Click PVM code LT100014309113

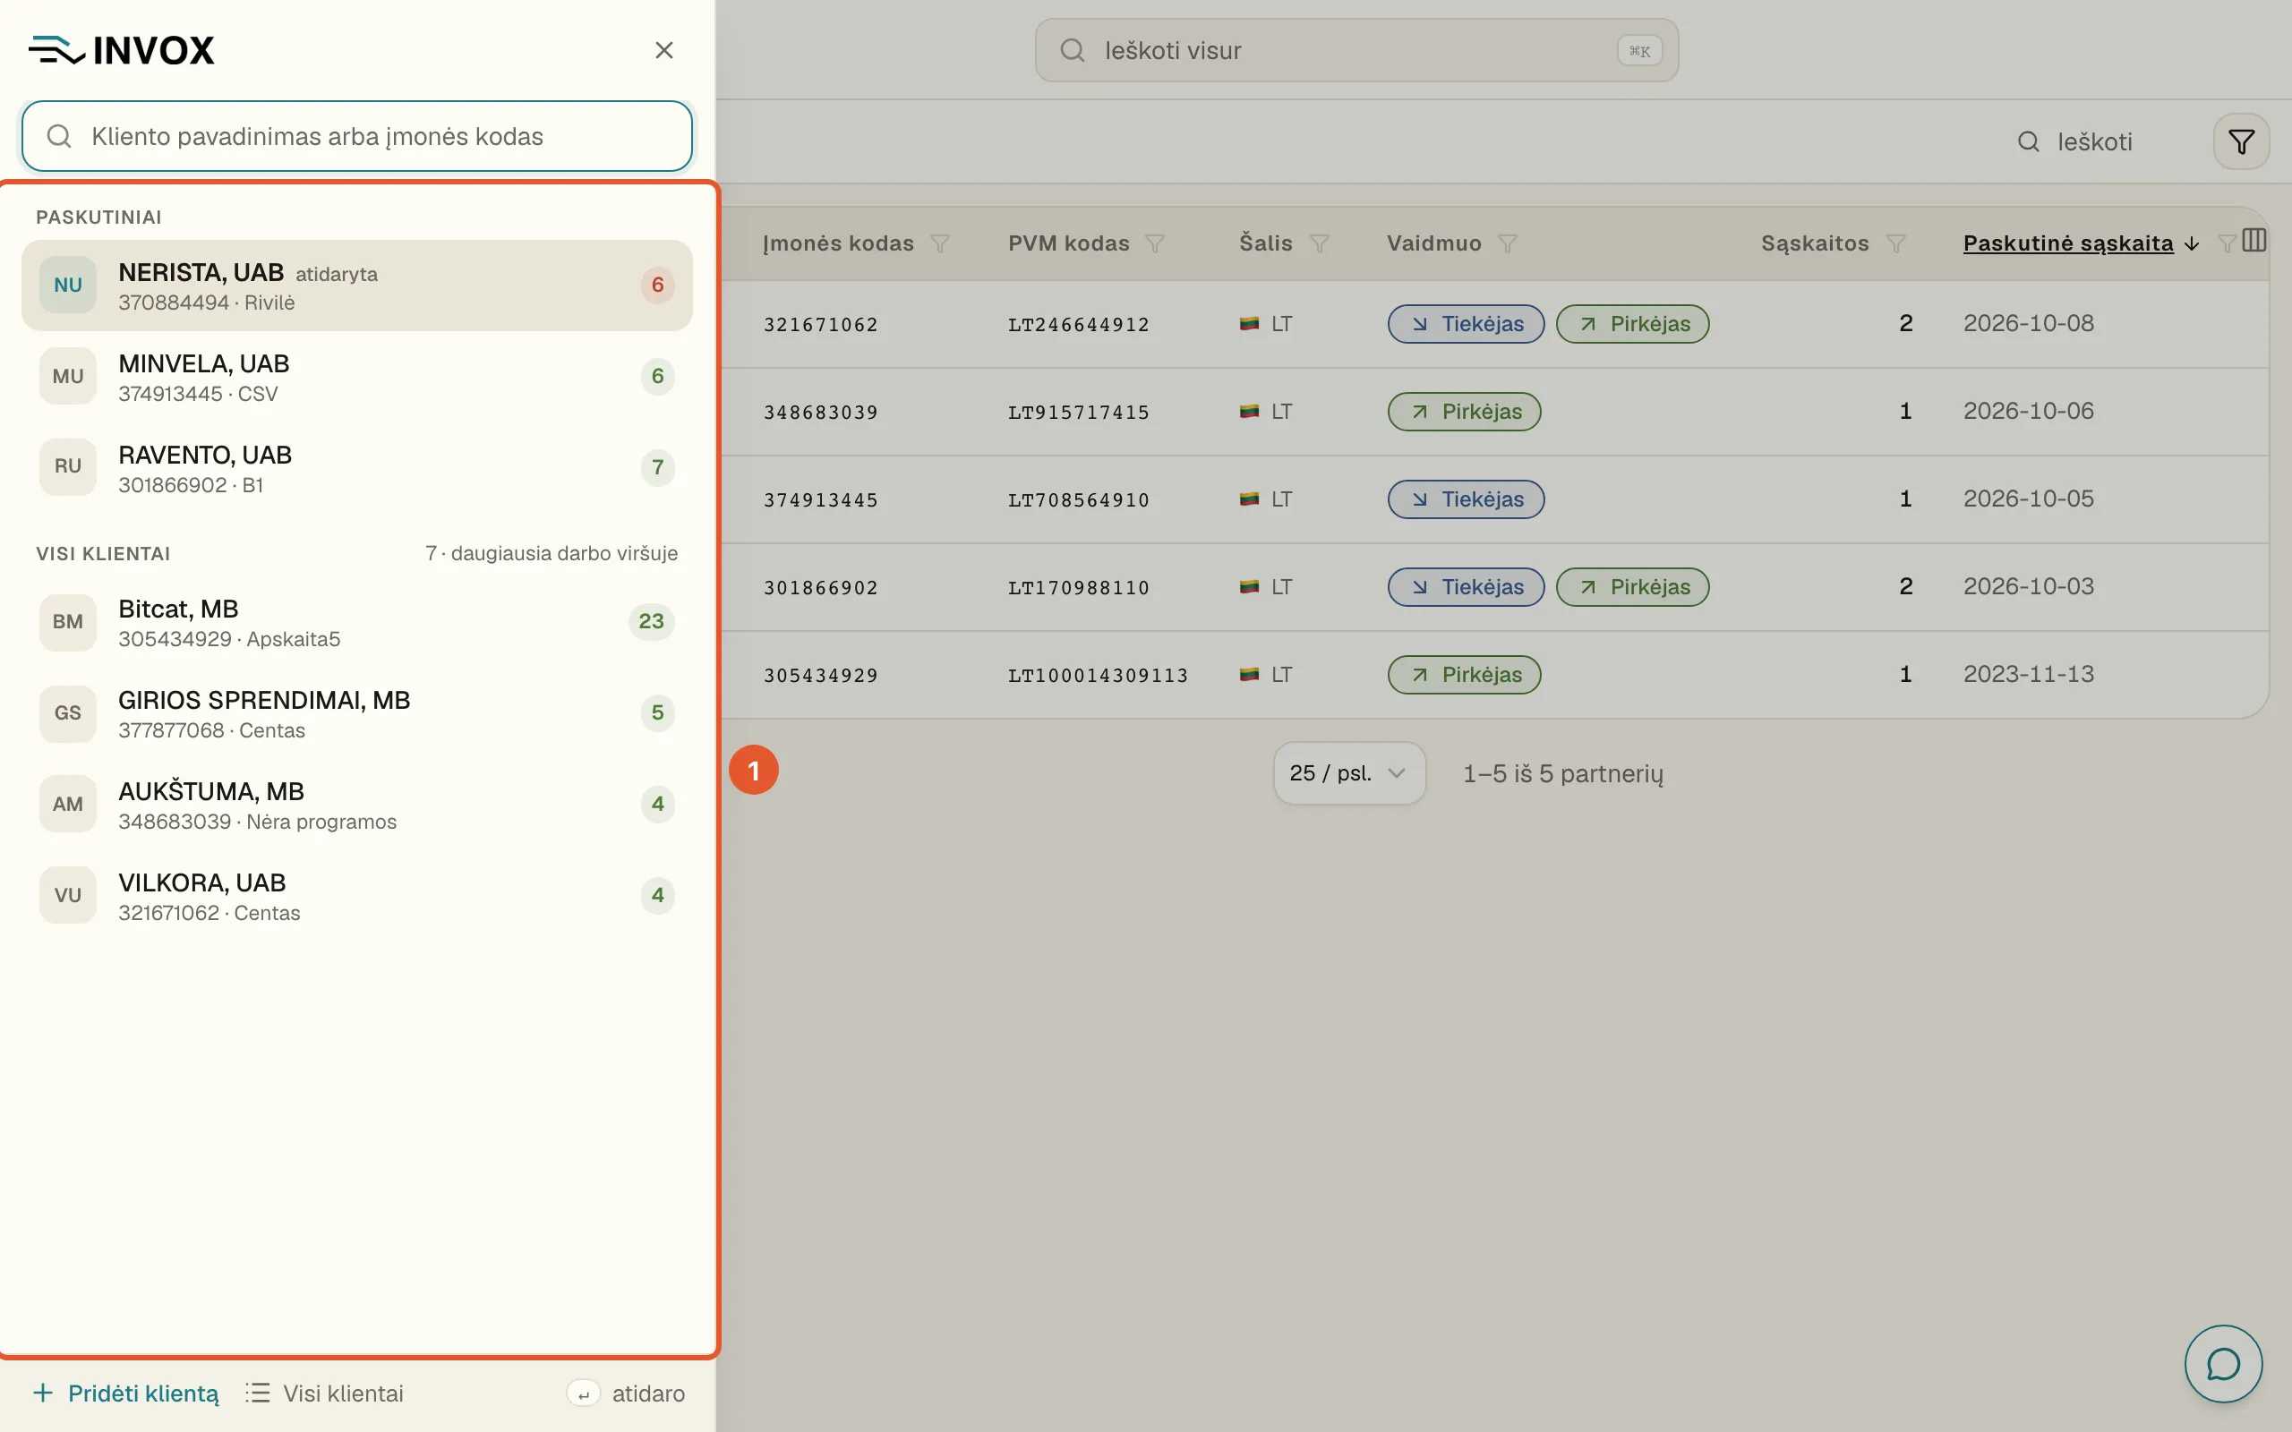pos(1098,675)
